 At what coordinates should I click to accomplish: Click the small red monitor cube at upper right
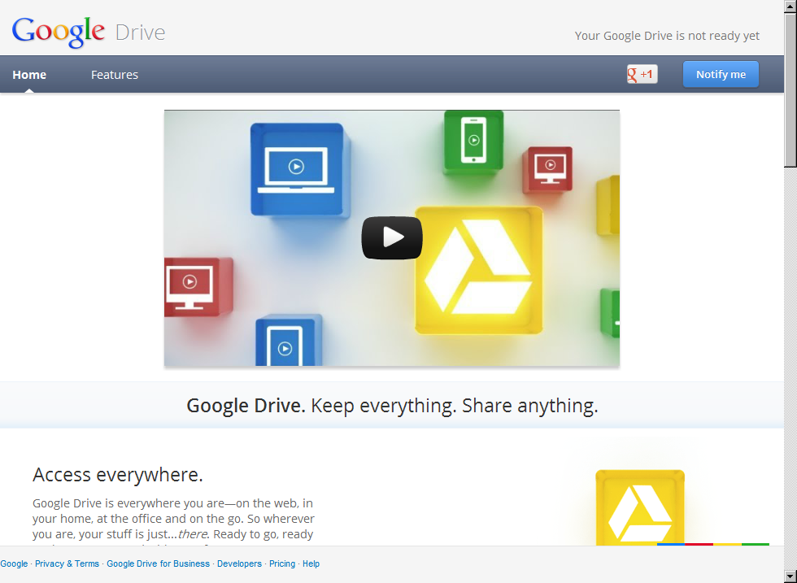[547, 169]
